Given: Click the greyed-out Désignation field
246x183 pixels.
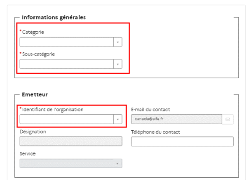Looking at the screenshot, I should click(x=71, y=141).
